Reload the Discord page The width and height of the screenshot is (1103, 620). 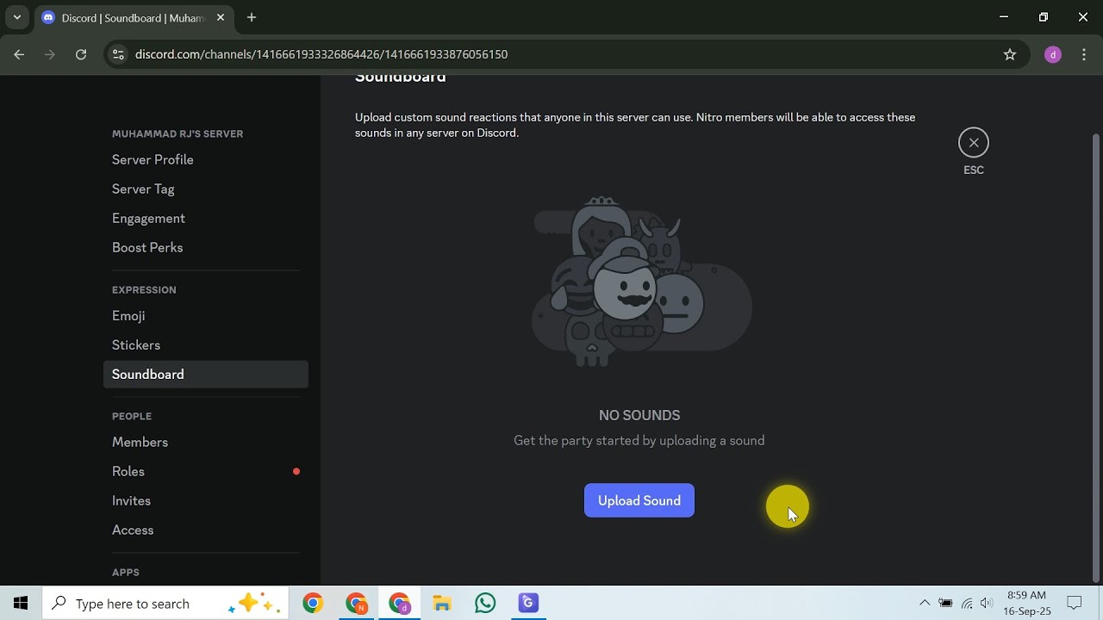point(81,54)
